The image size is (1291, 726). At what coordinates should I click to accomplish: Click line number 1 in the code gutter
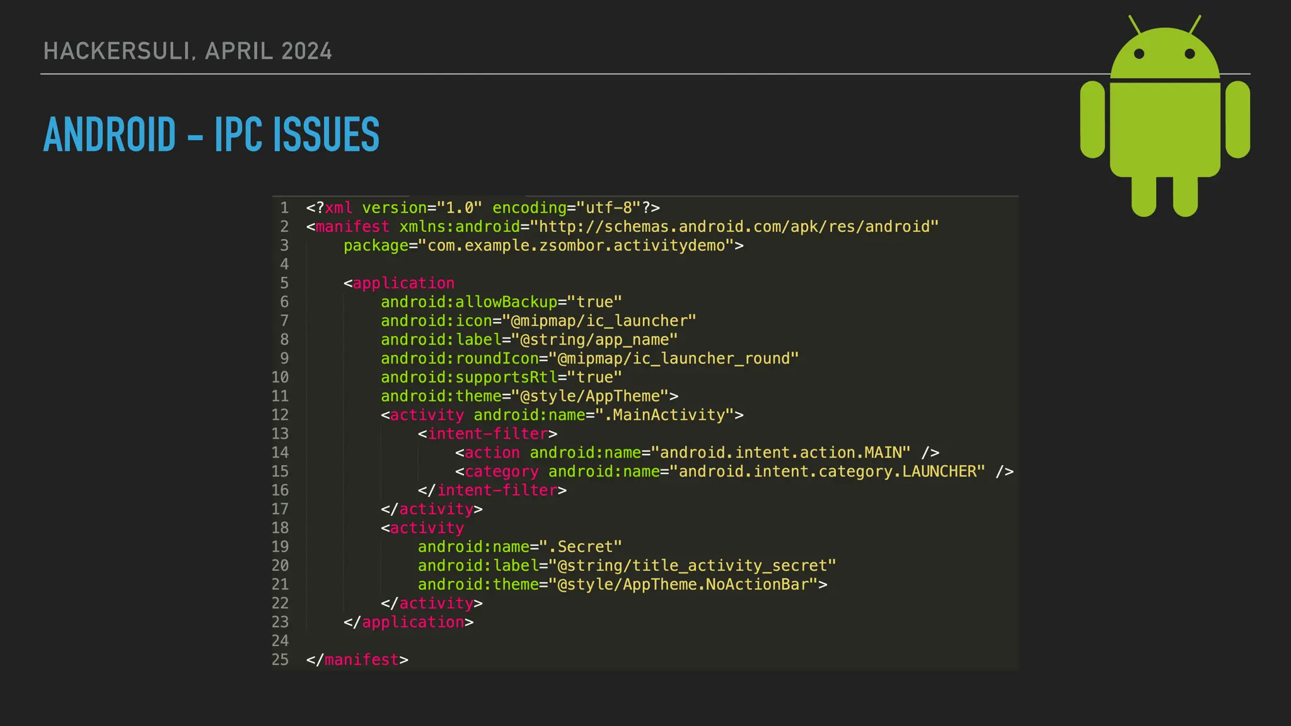pos(284,207)
